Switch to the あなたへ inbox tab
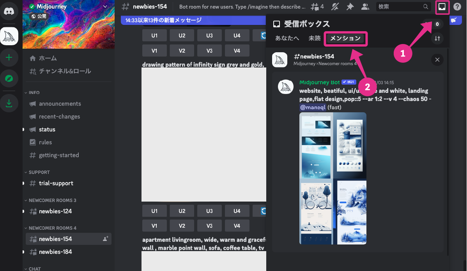 tap(287, 39)
